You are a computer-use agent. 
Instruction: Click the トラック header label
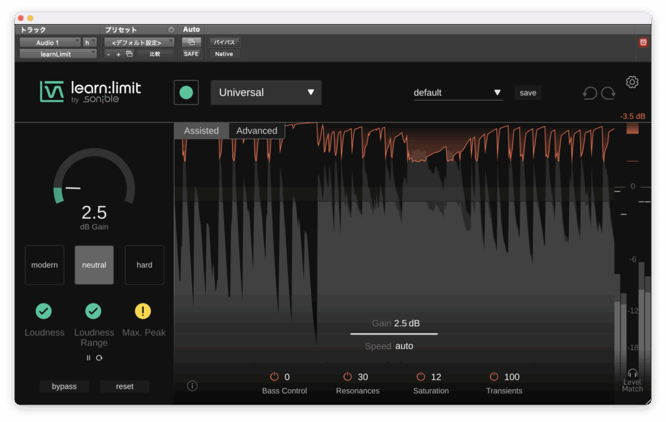(33, 30)
